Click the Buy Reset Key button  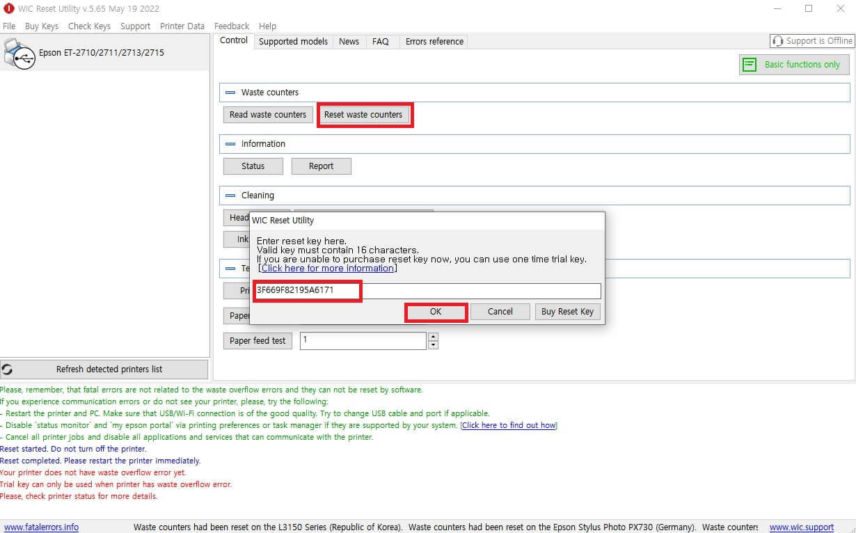click(x=568, y=312)
